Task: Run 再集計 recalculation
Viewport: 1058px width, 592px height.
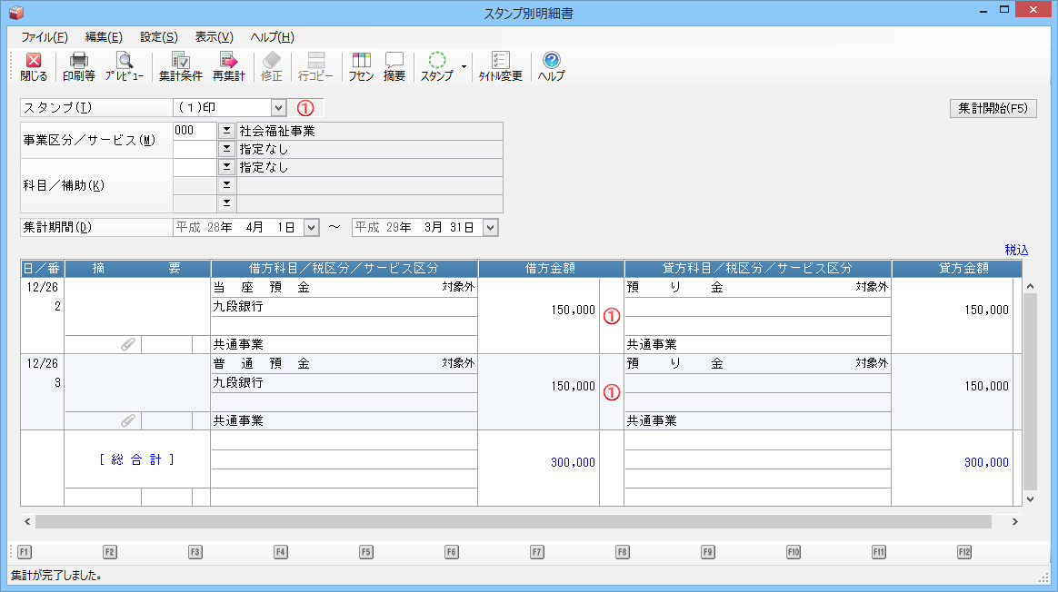Action: pyautogui.click(x=228, y=67)
